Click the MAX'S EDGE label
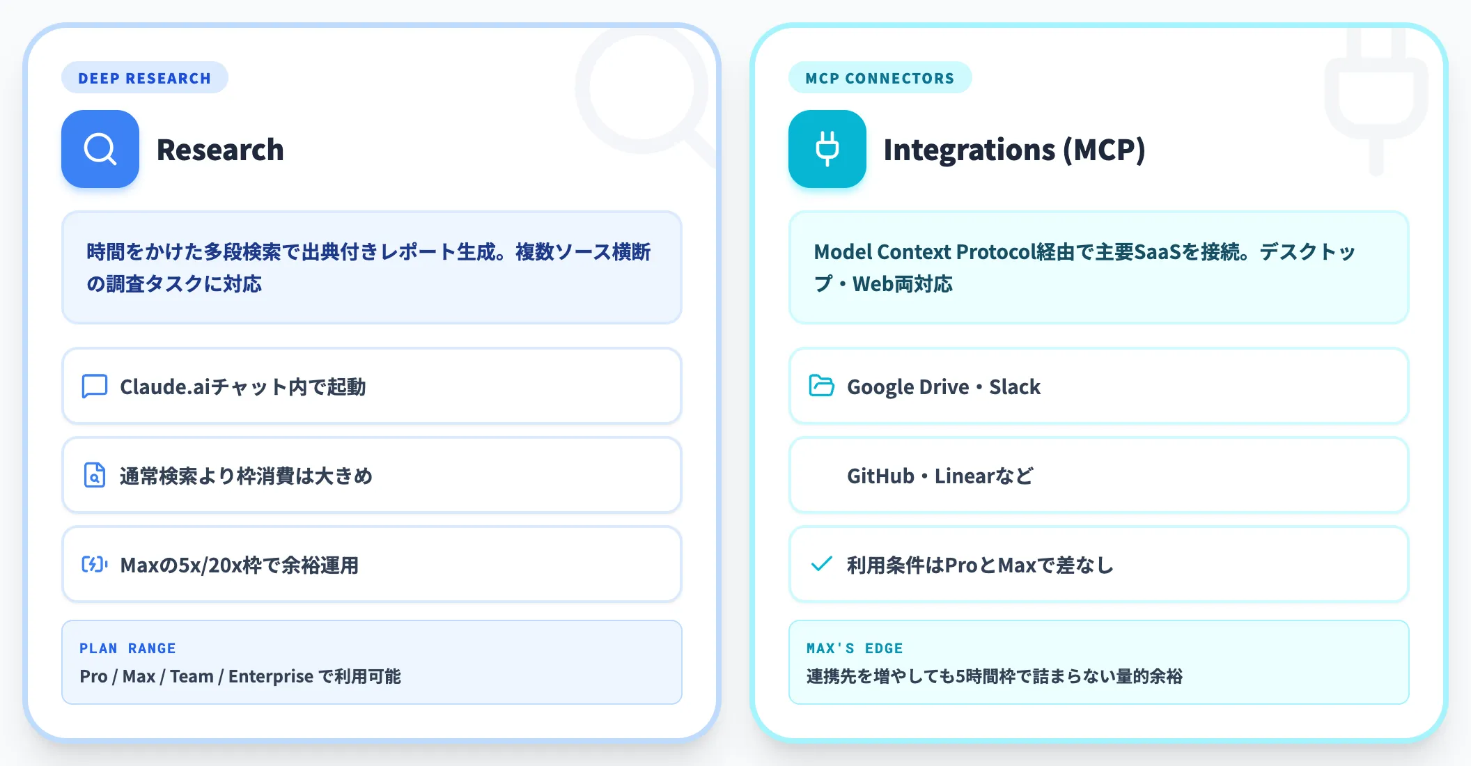Viewport: 1471px width, 766px height. tap(855, 648)
